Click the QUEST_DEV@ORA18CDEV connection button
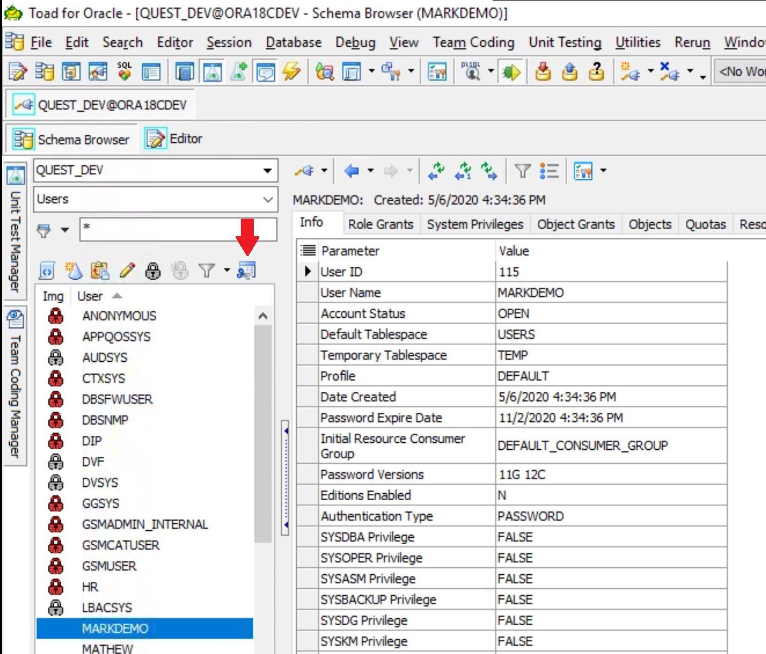The image size is (766, 654). pos(100,105)
